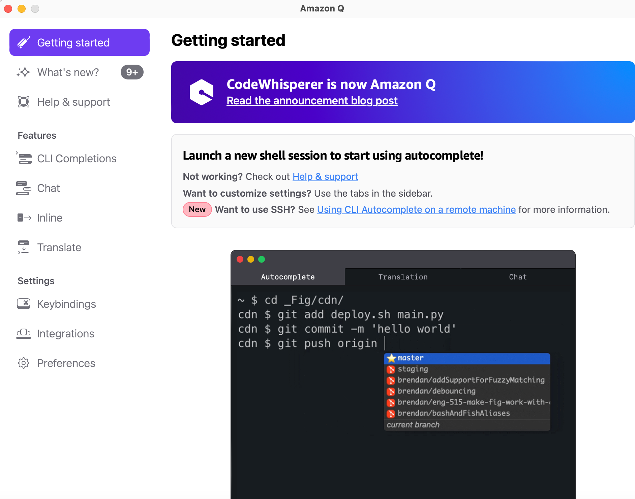Click the git push origin command line
The height and width of the screenshot is (499, 635).
click(x=307, y=343)
